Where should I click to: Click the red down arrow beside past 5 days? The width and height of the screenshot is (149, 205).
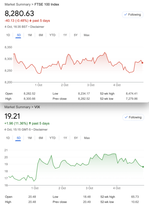[30, 21]
